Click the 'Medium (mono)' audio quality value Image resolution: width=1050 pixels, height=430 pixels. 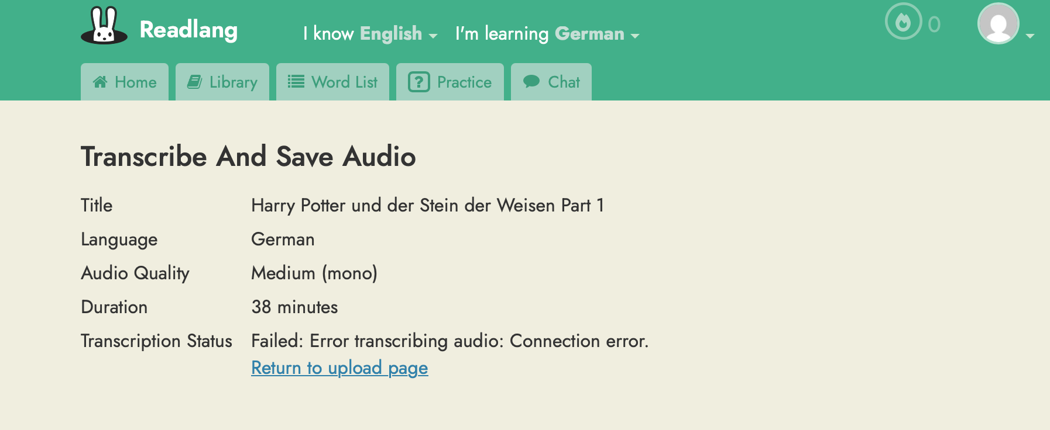point(314,273)
